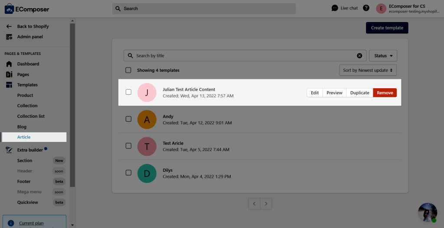Click Edit for Julian Test Article Content
The image size is (444, 228).
pyautogui.click(x=315, y=93)
